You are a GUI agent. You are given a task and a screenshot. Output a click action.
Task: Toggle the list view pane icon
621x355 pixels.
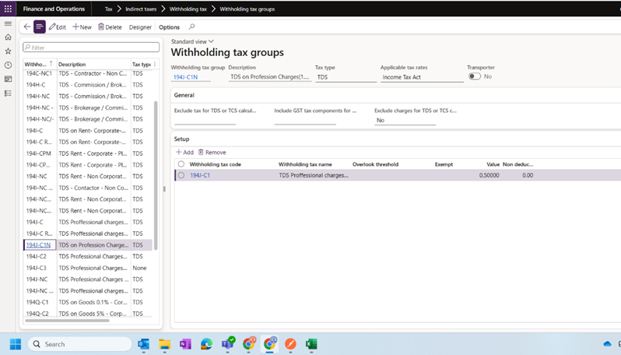click(40, 26)
